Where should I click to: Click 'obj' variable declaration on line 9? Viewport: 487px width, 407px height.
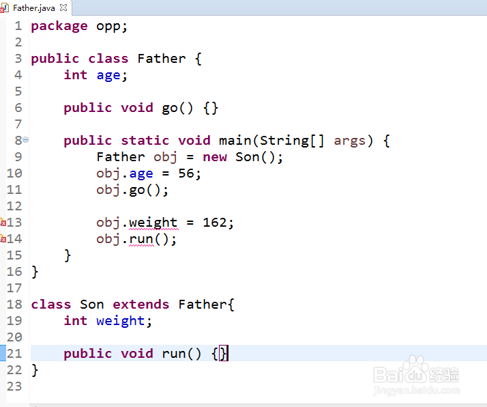(x=165, y=157)
